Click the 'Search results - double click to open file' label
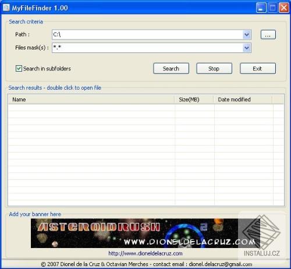Screen dimensions: 291x269 55,88
